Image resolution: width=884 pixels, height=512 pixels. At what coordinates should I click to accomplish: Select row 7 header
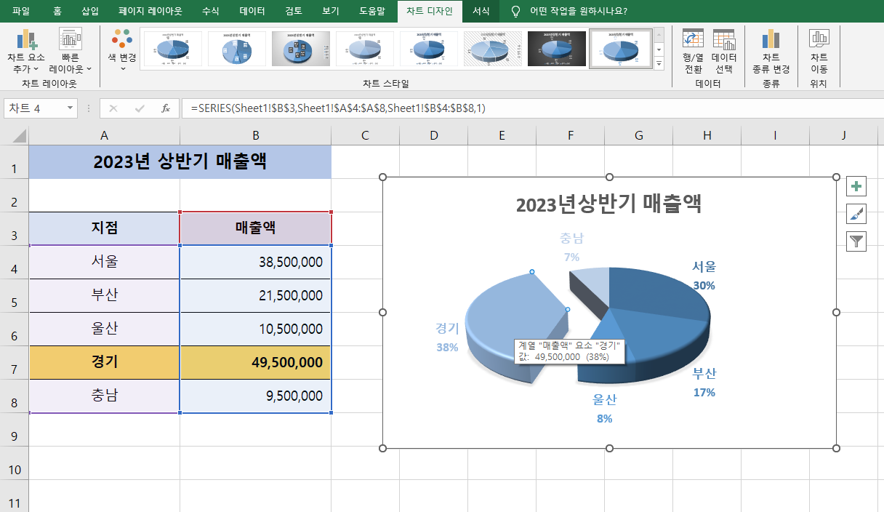click(15, 362)
